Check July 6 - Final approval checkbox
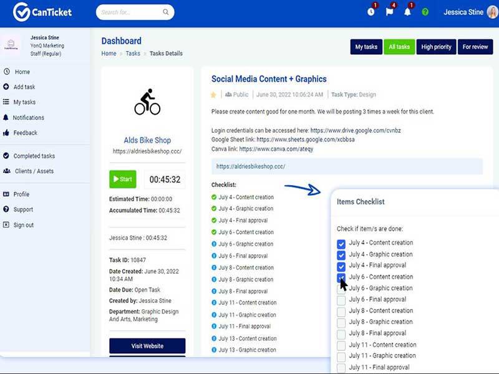Image resolution: width=499 pixels, height=374 pixels. point(341,300)
